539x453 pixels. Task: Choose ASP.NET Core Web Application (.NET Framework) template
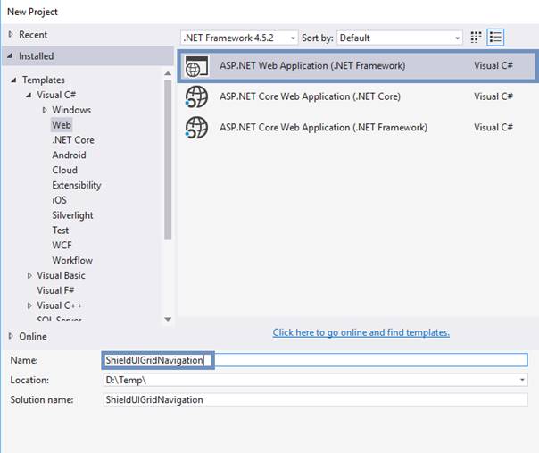click(357, 128)
